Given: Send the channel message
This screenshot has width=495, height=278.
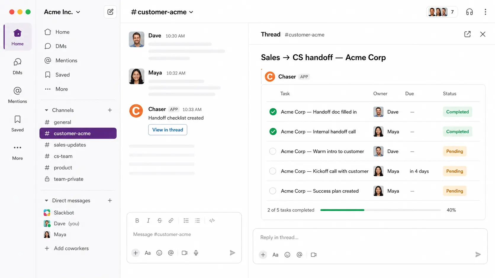Looking at the screenshot, I should [232, 253].
